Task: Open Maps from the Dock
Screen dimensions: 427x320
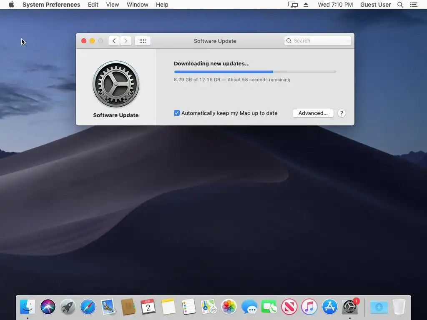Action: 208,307
